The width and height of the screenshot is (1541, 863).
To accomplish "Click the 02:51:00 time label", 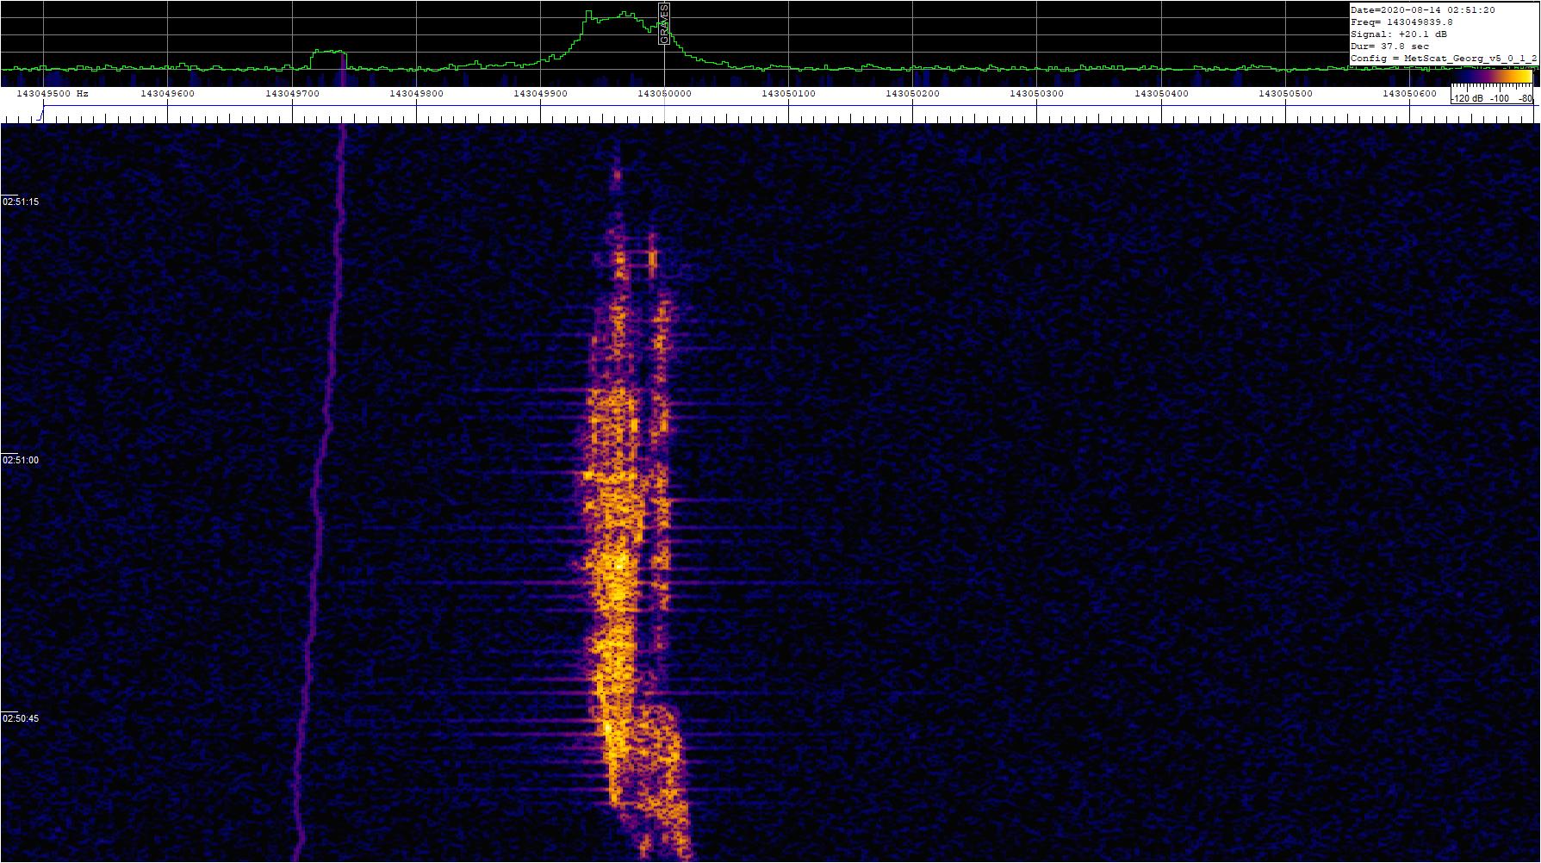I will tap(21, 460).
